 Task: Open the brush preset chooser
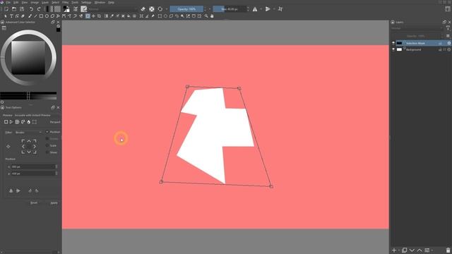84,9
